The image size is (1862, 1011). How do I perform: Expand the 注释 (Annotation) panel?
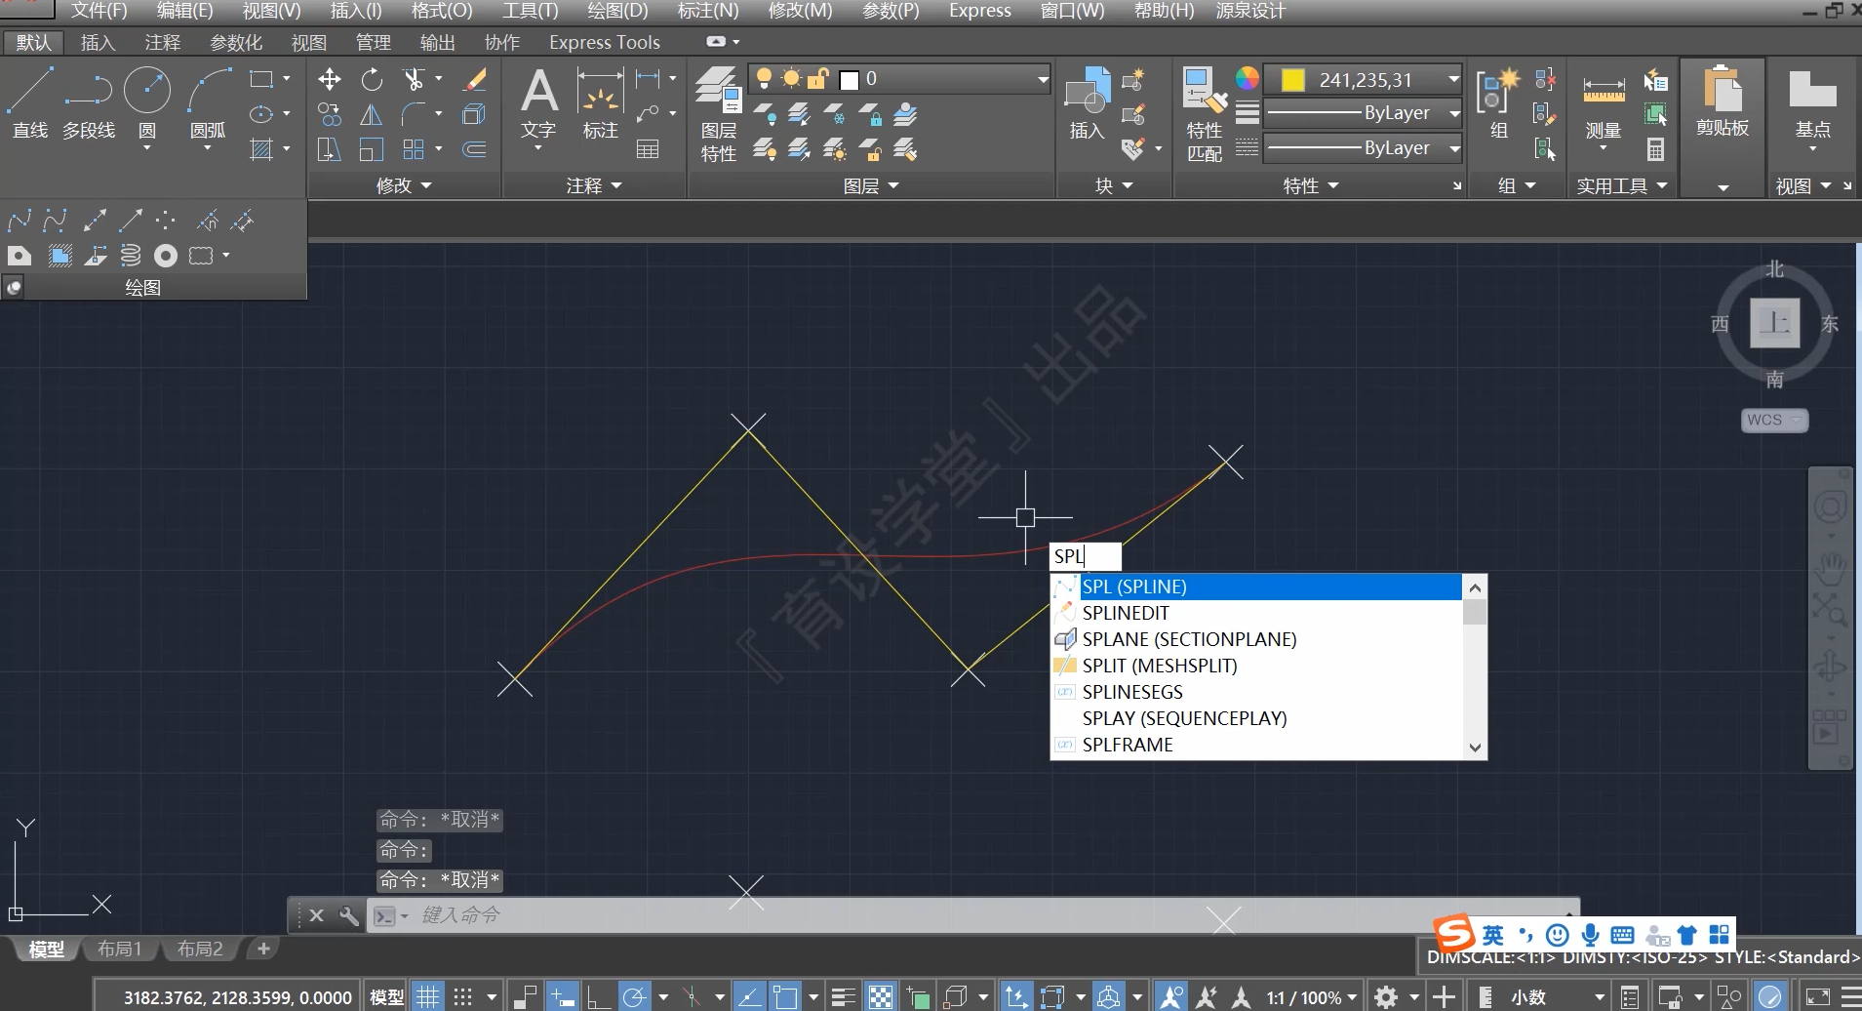pos(594,185)
